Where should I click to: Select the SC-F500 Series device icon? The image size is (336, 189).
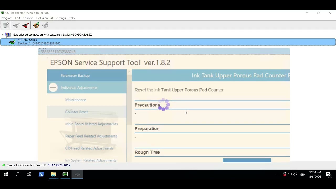click(x=12, y=42)
